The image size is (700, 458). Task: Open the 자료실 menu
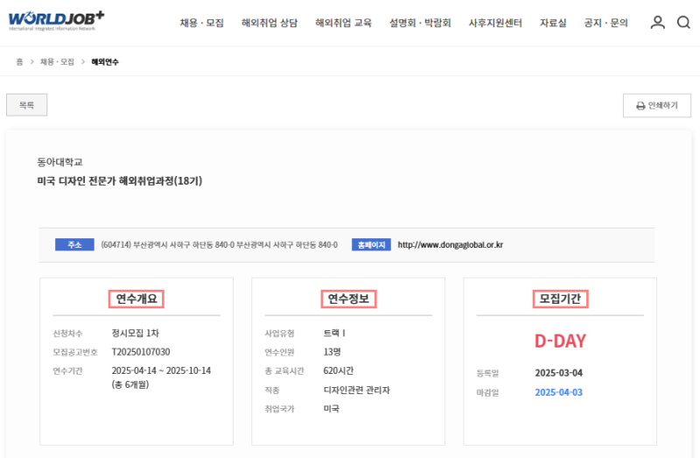coord(553,23)
